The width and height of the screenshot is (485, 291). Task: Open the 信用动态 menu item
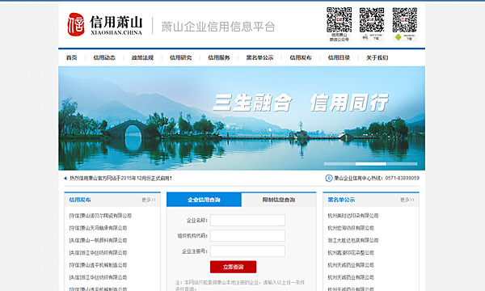(x=104, y=57)
